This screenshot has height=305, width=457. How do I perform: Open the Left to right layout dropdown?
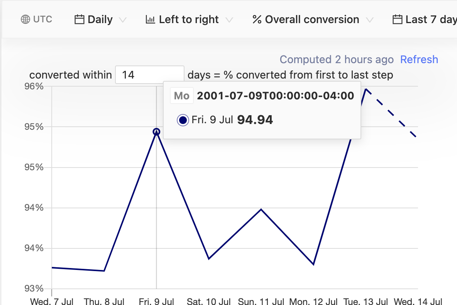(x=190, y=20)
